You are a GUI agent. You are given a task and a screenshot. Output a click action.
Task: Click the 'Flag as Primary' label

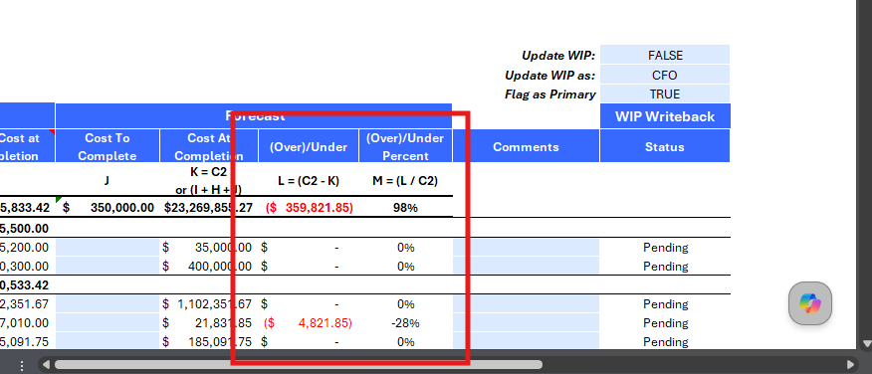(550, 94)
